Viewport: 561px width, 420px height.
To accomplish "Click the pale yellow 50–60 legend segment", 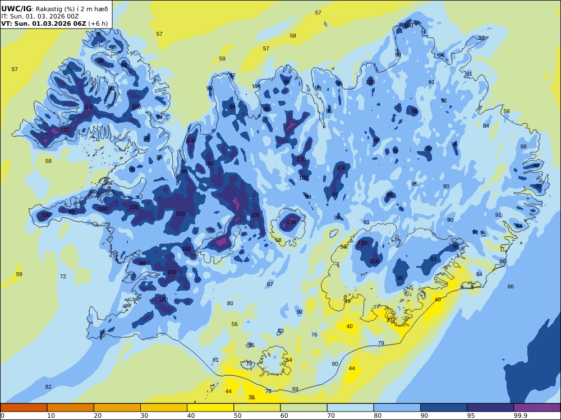I will pyautogui.click(x=257, y=408).
